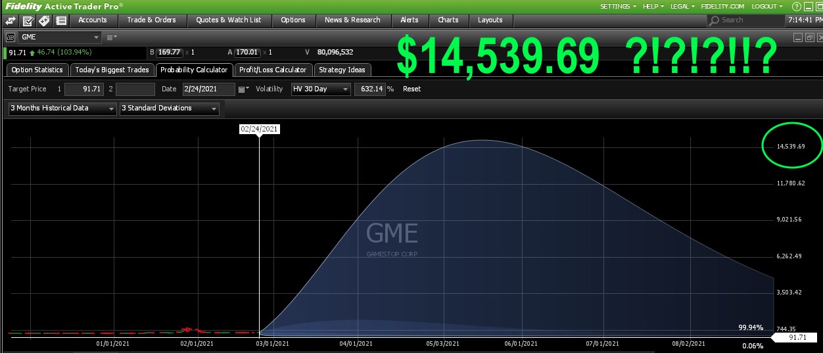Click the Reset button
Viewport: 823px width, 353px height.
tap(412, 89)
